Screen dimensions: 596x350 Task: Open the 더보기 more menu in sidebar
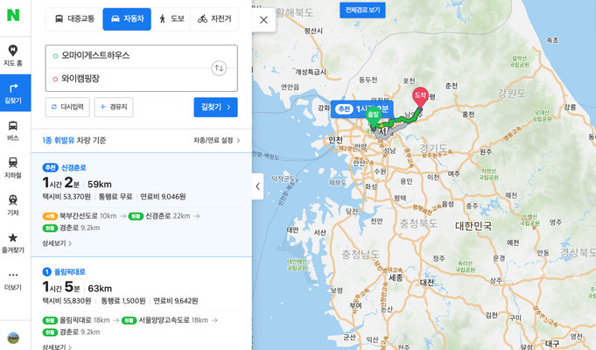point(13,281)
